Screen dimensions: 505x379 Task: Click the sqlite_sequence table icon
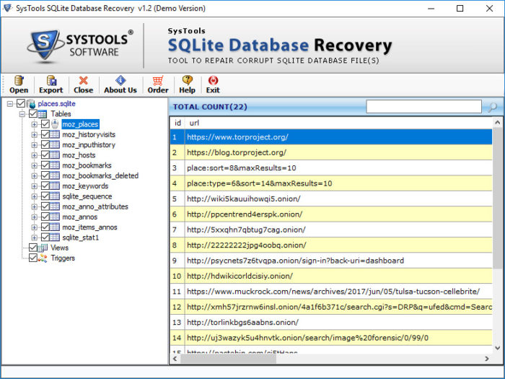click(x=54, y=196)
